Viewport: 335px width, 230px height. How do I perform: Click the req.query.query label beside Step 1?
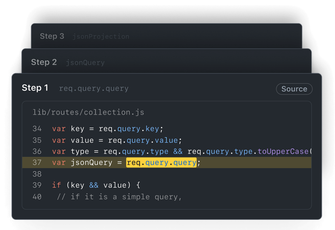tap(94, 89)
